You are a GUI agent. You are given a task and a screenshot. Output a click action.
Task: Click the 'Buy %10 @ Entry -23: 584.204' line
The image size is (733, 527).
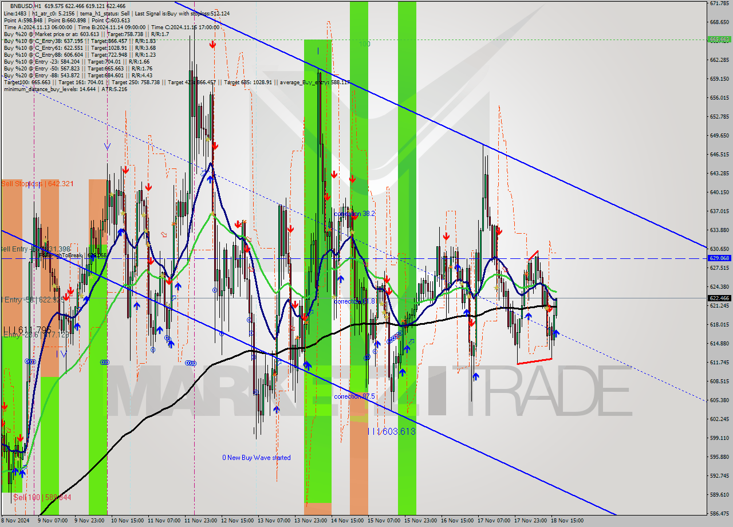click(77, 61)
